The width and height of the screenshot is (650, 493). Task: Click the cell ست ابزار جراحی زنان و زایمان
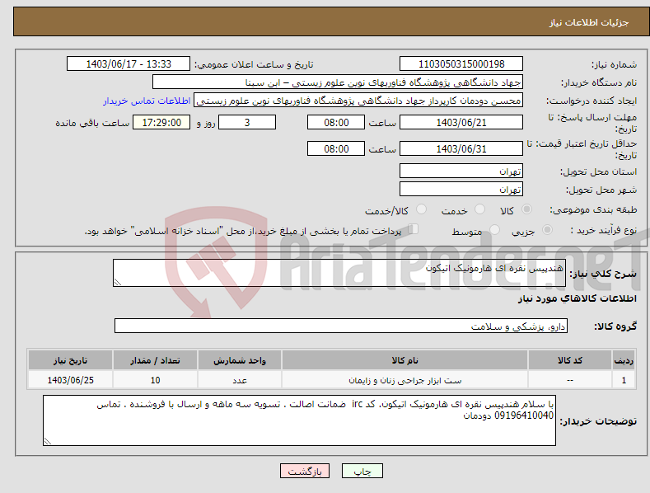(404, 380)
